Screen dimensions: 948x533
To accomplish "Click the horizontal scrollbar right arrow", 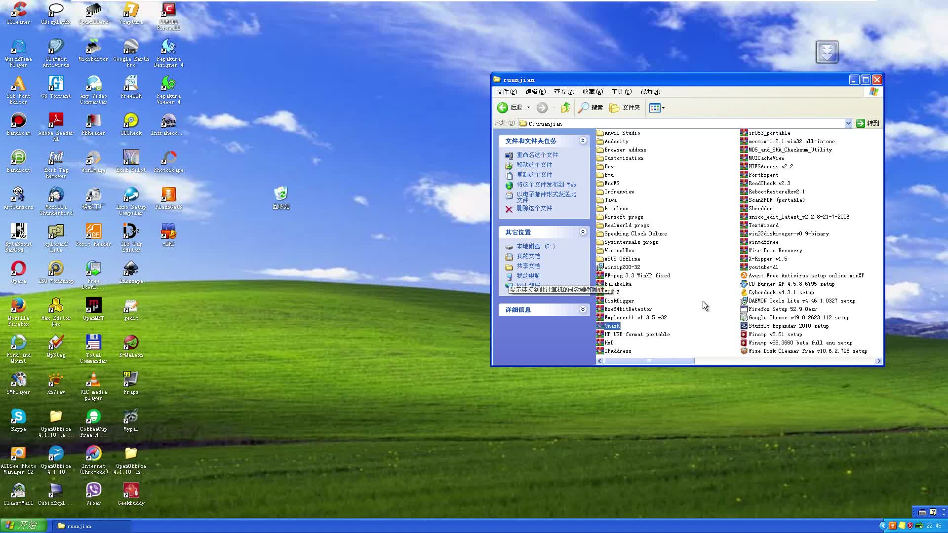I will pos(878,361).
